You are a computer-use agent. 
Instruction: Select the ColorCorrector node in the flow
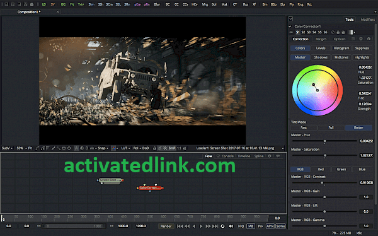point(150,187)
